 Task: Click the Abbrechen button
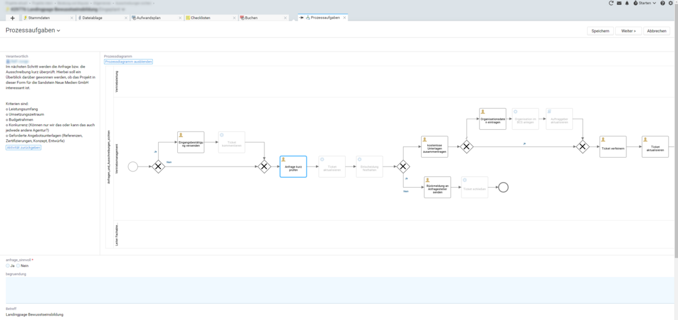tap(657, 31)
